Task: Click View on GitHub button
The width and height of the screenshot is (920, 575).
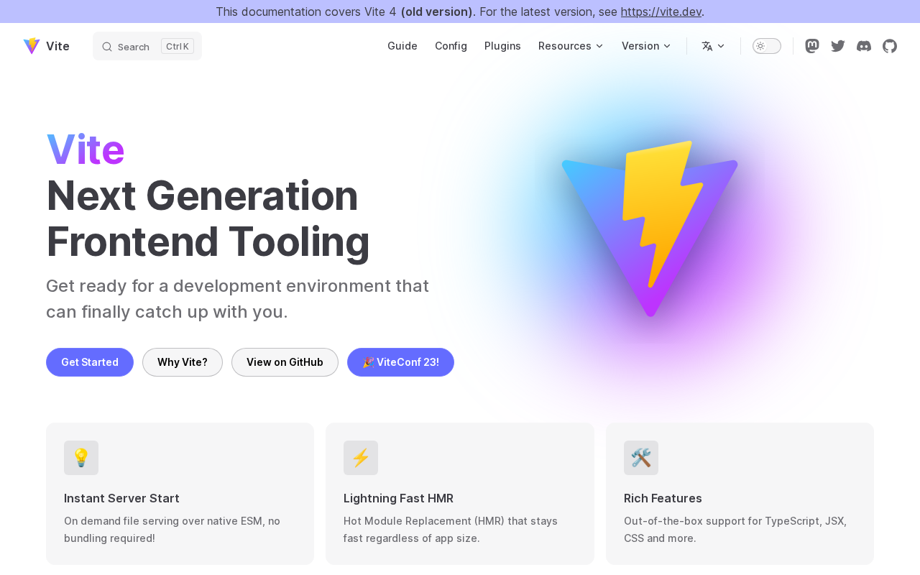Action: point(285,362)
